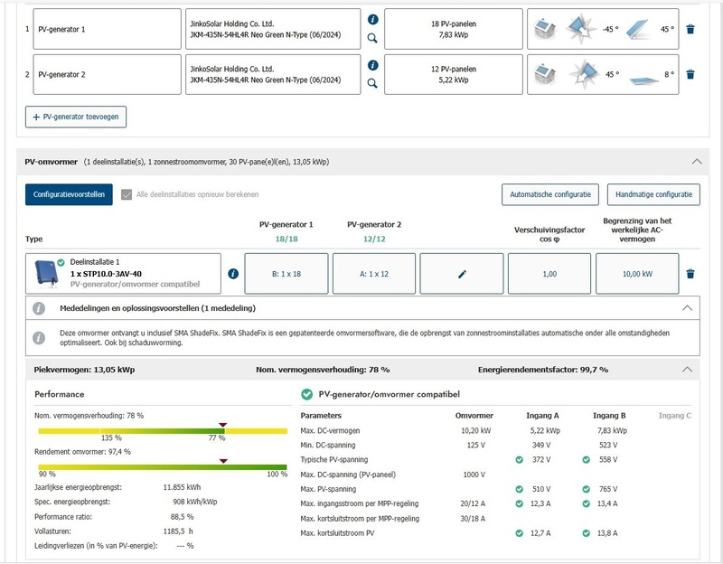Collapse the Piekvermogen summary panel

[687, 369]
